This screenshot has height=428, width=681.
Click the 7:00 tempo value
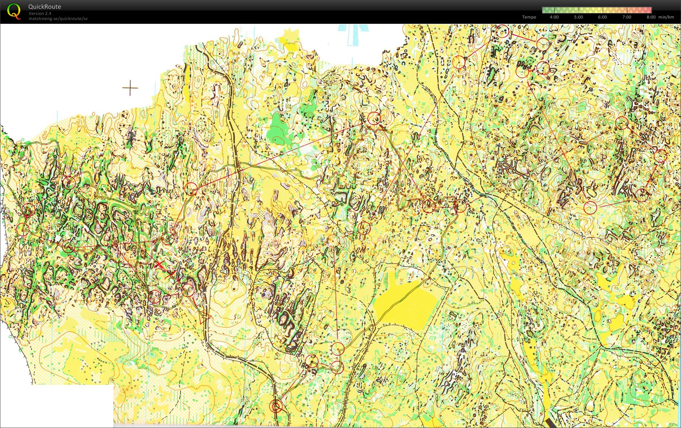(x=627, y=17)
